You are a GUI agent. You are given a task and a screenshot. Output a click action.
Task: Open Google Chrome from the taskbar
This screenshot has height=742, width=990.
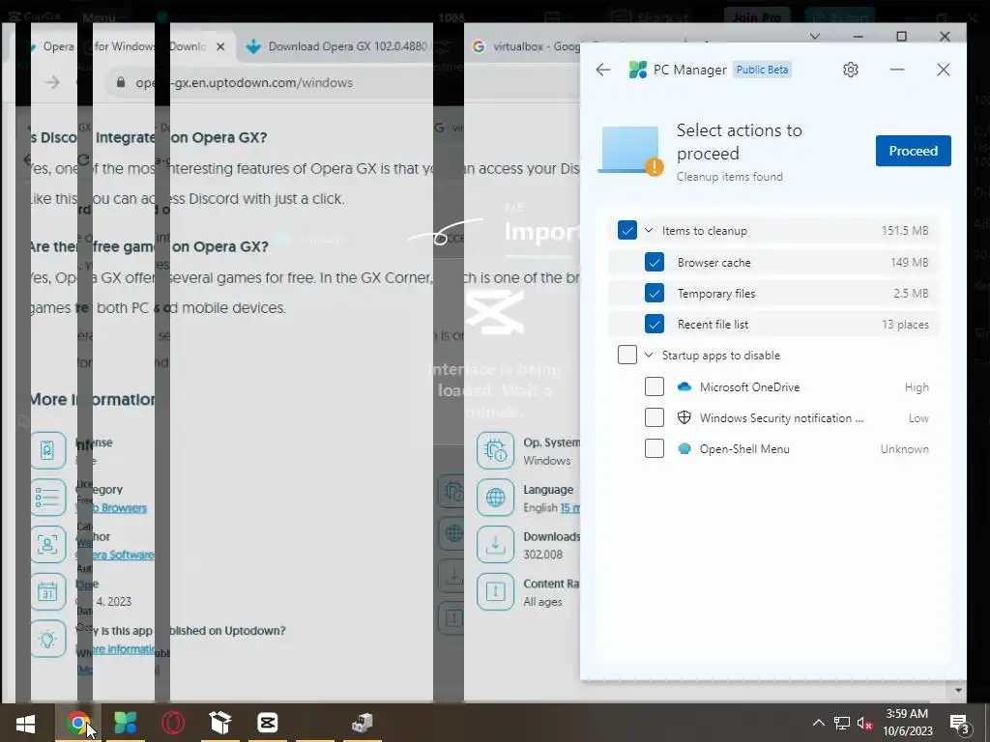[x=78, y=723]
